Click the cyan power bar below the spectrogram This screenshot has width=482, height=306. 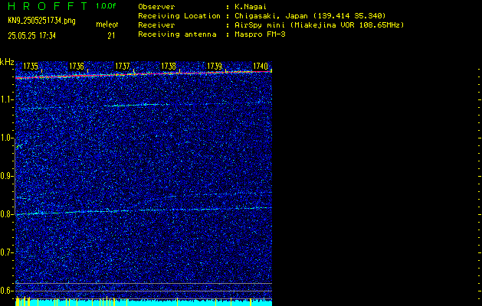(x=143, y=303)
